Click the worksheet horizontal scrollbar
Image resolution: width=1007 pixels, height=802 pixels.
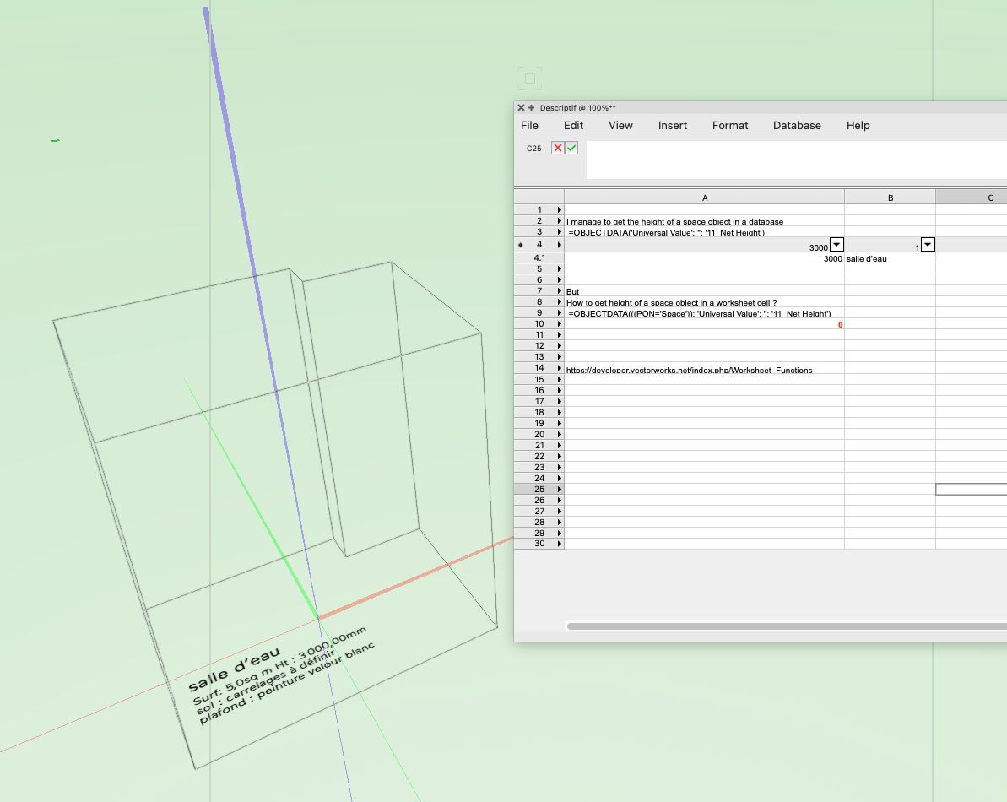point(785,626)
